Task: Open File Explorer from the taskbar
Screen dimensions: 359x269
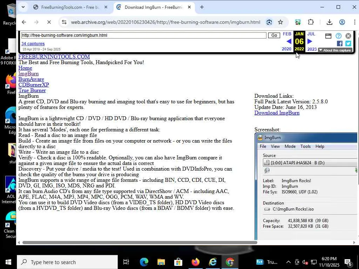Action: coord(161,262)
